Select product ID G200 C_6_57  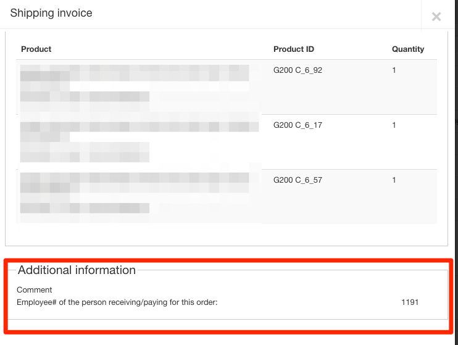[x=298, y=180]
